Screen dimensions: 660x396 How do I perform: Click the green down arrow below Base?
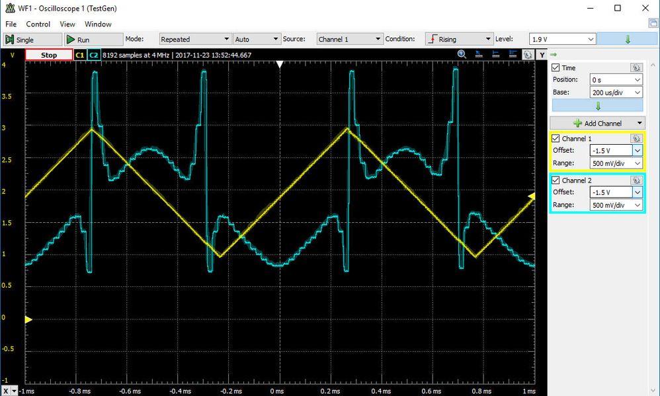[x=597, y=105]
